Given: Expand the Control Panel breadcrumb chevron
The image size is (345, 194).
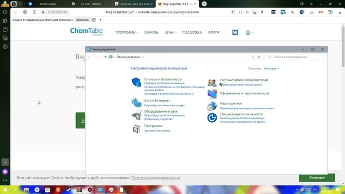Looking at the screenshot, I should pos(143,57).
